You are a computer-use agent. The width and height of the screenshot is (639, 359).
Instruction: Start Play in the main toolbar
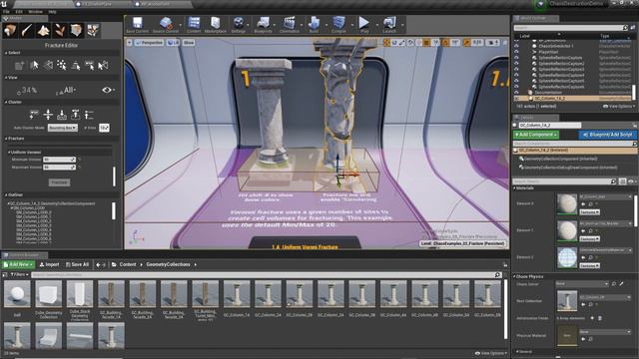coord(364,25)
